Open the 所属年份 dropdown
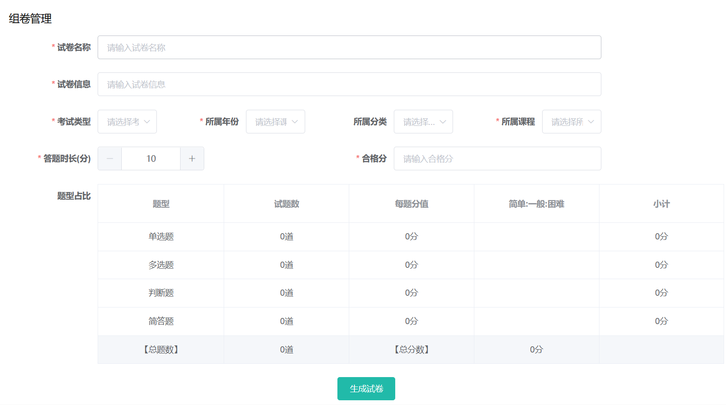Viewport: 726px width, 405px height. pyautogui.click(x=275, y=122)
